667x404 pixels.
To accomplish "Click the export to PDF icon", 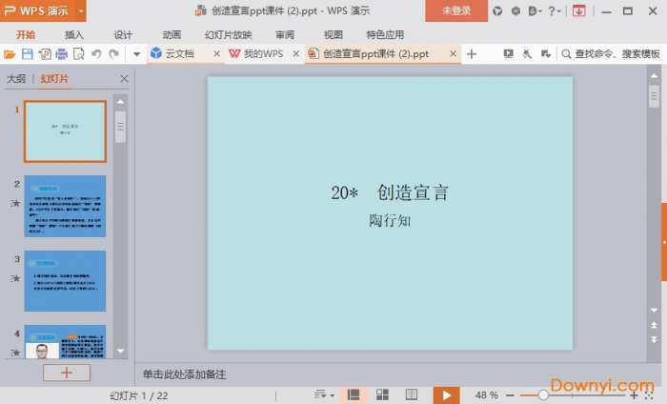I will 45,54.
